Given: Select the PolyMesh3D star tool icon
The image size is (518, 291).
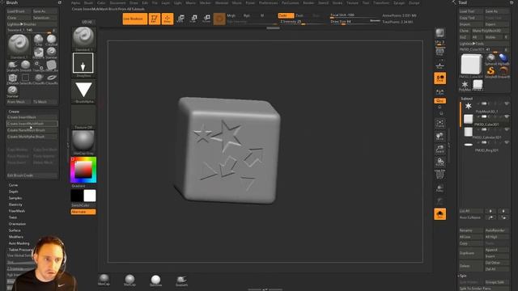Looking at the screenshot, I should 465,86.
